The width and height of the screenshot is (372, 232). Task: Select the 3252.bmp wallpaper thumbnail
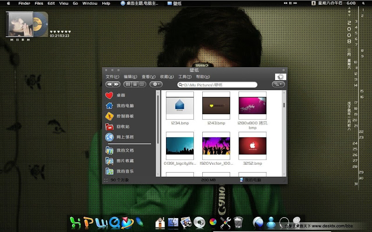pos(252,145)
